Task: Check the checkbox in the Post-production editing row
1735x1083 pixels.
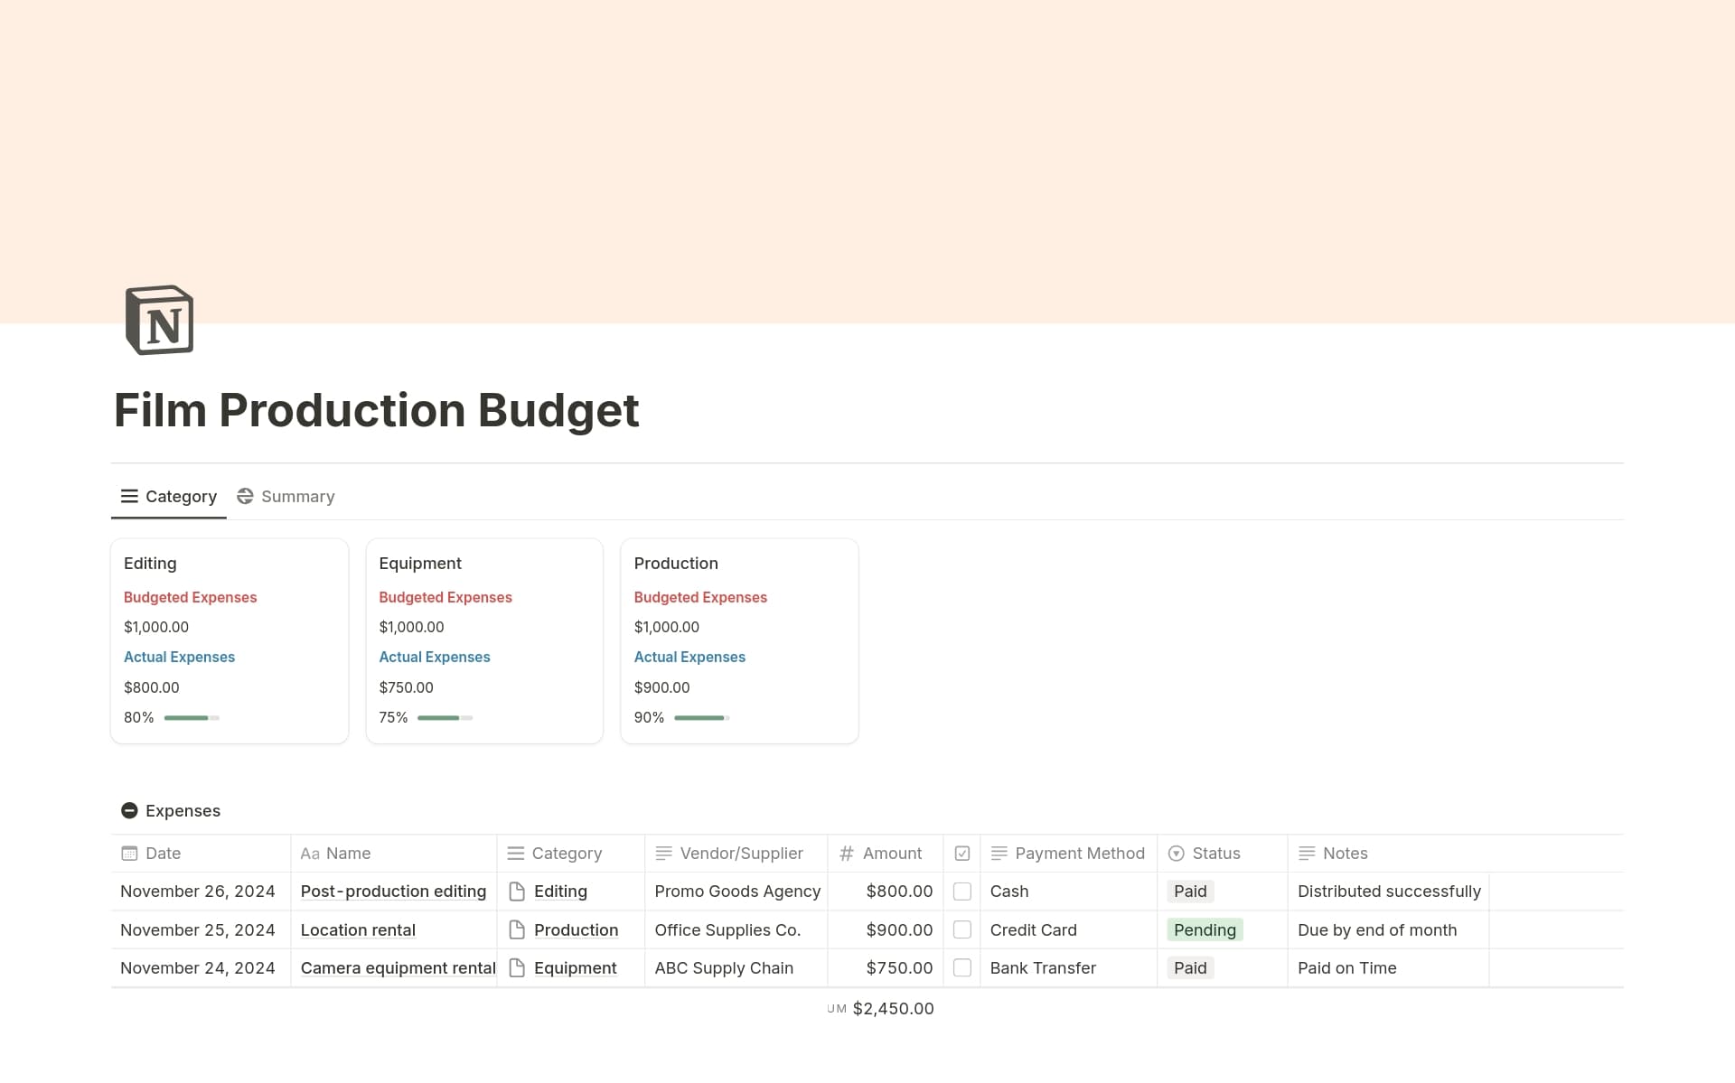Action: (962, 892)
